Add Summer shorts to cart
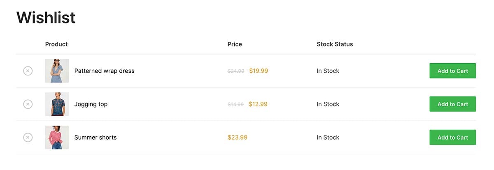494x170 pixels. click(452, 137)
